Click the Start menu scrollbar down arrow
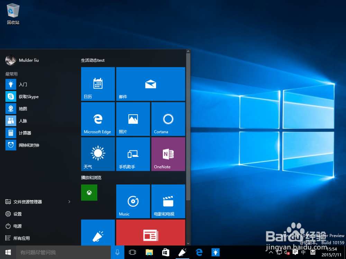 188,243
